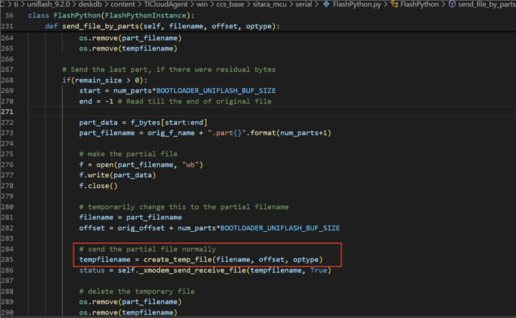Click the FlashPython.py breadcrumb file icon
The image size is (516, 318).
[326, 4]
